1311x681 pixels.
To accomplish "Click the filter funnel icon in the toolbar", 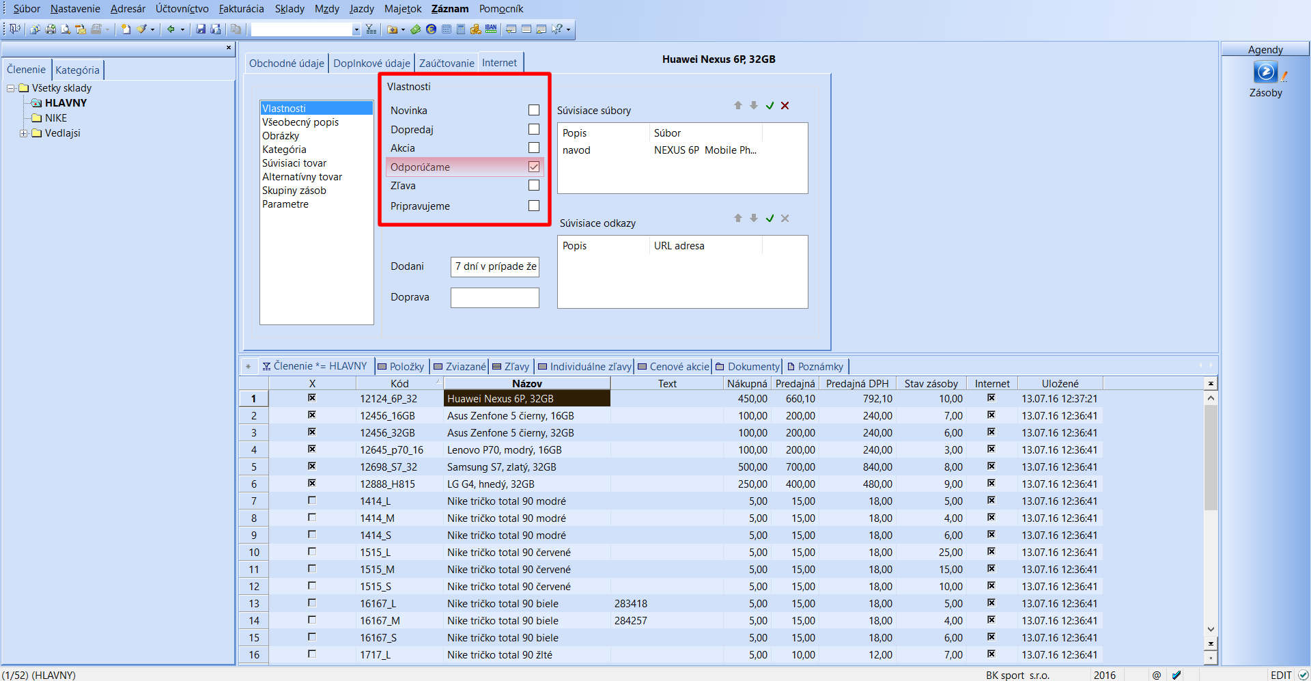I will coord(371,29).
